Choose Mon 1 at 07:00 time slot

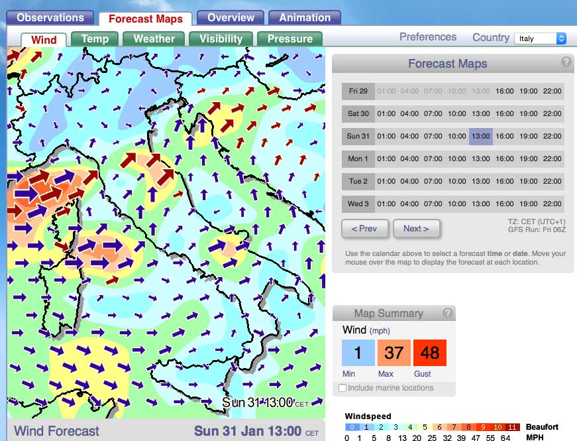433,159
